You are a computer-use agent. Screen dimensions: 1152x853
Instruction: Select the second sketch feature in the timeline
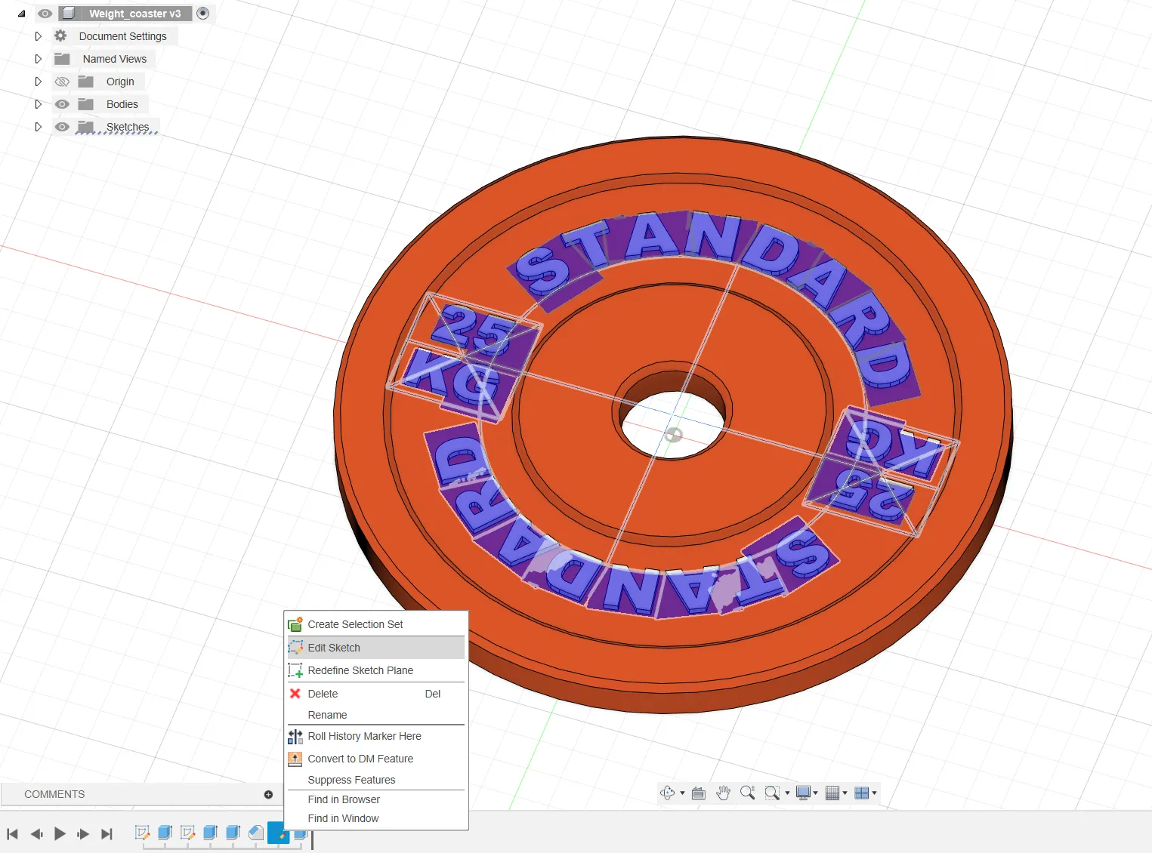coord(187,833)
